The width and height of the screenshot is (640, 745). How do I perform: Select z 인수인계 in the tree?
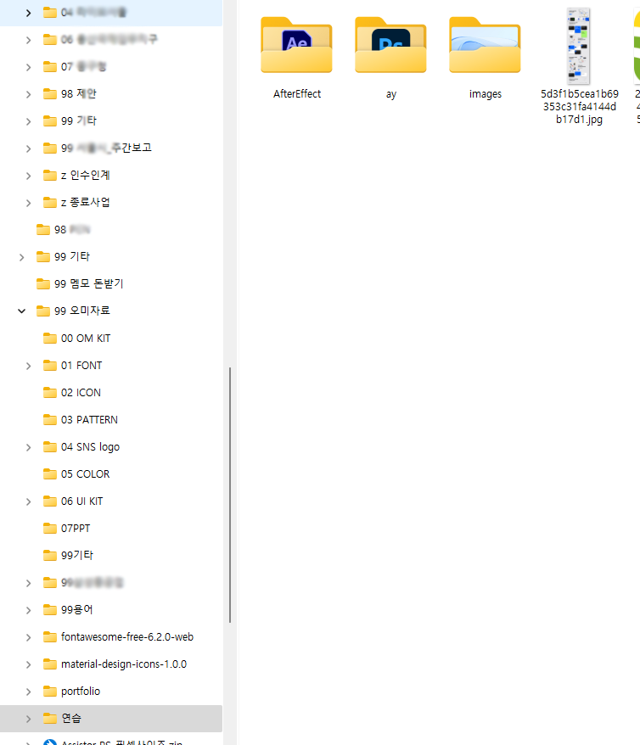coord(111,176)
